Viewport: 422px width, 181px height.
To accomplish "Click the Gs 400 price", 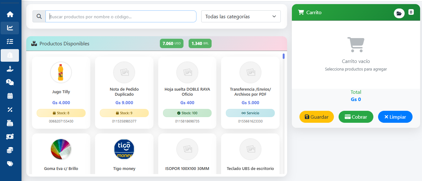I will pyautogui.click(x=187, y=103).
